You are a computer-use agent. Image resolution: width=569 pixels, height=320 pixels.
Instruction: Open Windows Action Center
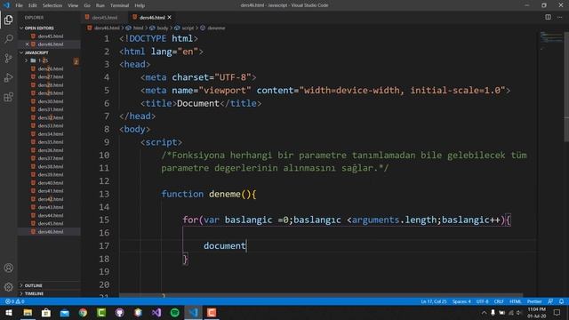pyautogui.click(x=557, y=313)
